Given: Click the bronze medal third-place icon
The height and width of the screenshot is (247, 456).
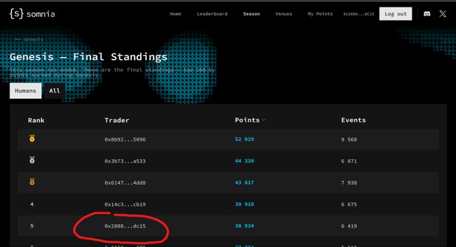Looking at the screenshot, I should pyautogui.click(x=32, y=182).
